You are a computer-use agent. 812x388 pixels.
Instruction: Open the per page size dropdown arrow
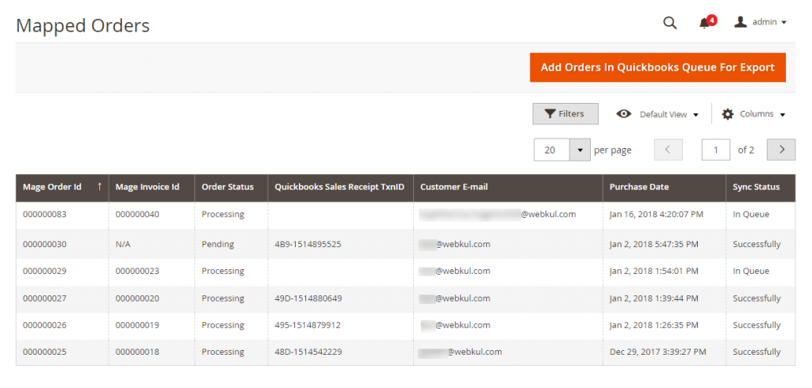point(580,150)
